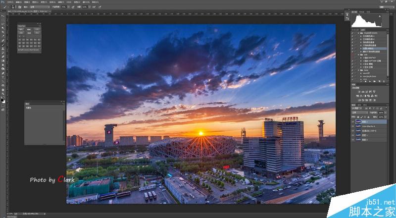
Task: Click the layer opacity value field
Action: tap(381, 112)
